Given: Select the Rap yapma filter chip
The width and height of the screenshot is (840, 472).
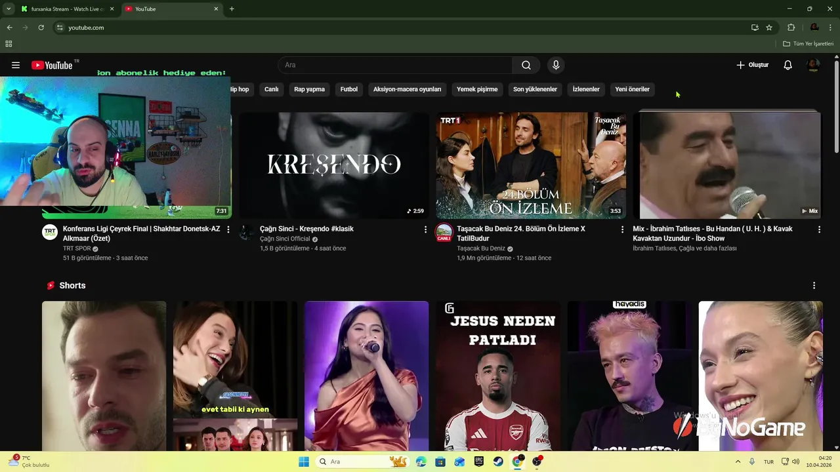Looking at the screenshot, I should click(x=309, y=89).
